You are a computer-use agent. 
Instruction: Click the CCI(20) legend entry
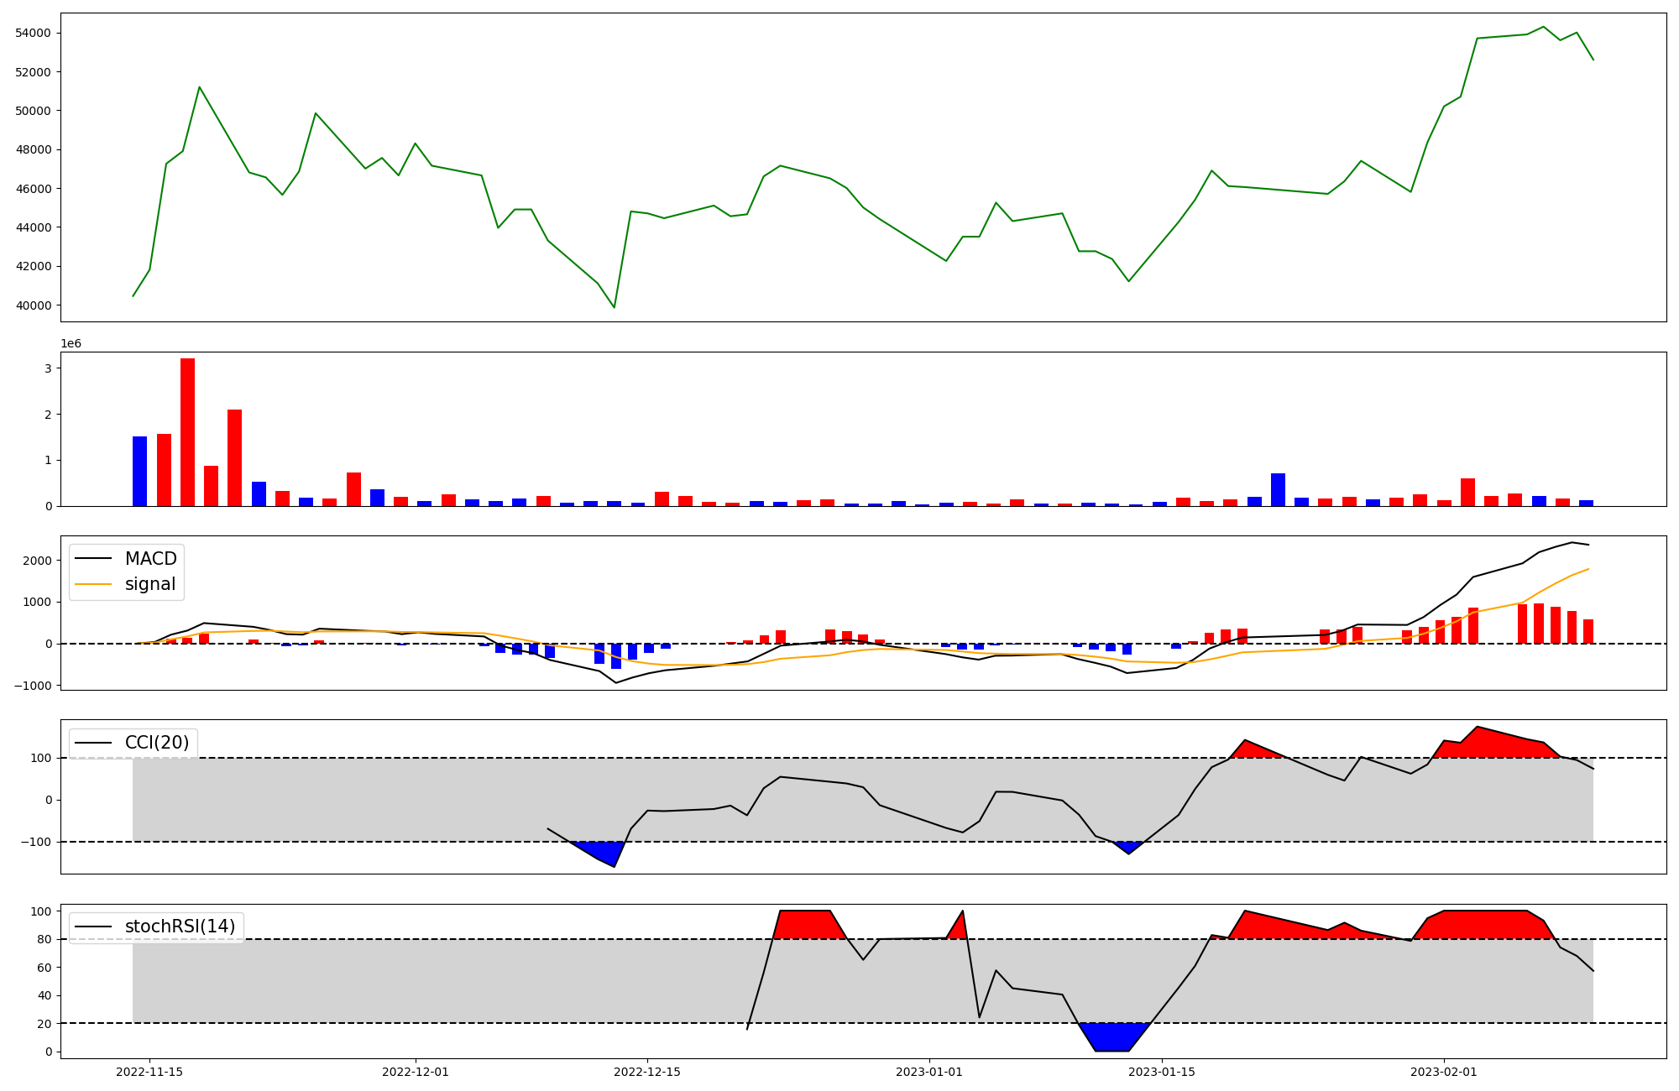point(156,743)
